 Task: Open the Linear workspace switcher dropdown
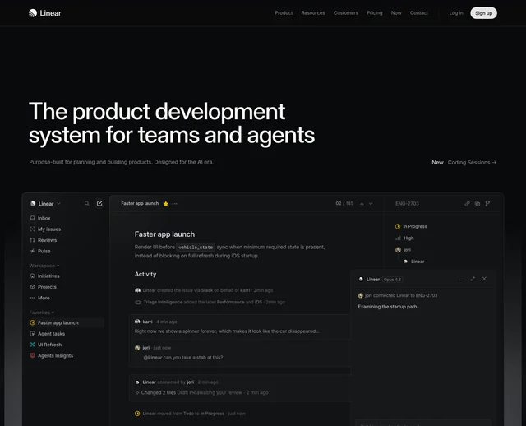point(45,204)
